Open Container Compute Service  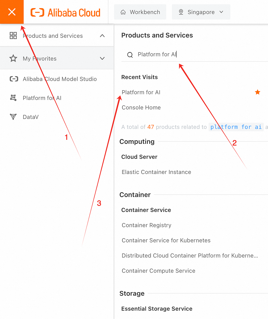click(158, 271)
